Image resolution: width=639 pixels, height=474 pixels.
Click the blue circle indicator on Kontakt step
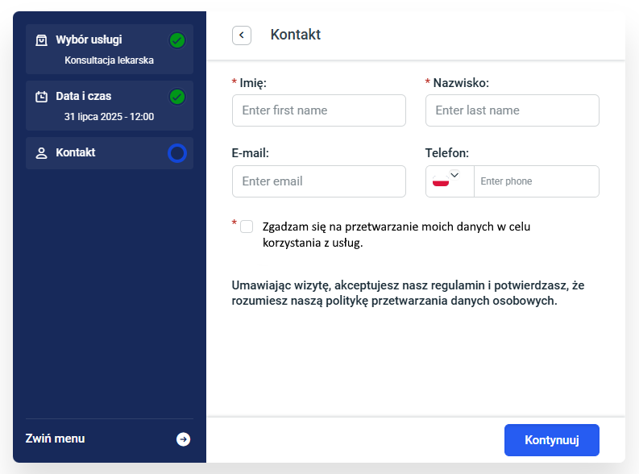(x=177, y=153)
